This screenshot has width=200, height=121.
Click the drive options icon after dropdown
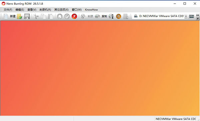[191, 16]
